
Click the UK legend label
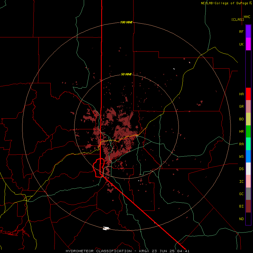pyautogui.click(x=241, y=44)
